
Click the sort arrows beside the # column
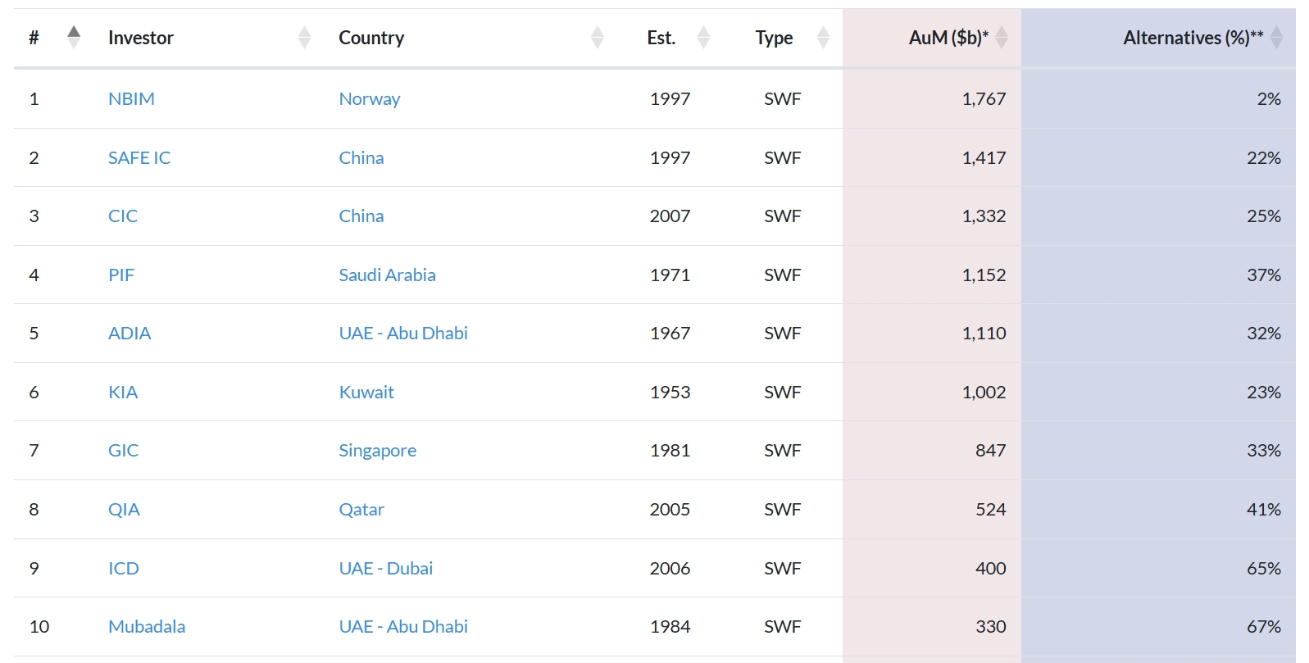coord(74,38)
